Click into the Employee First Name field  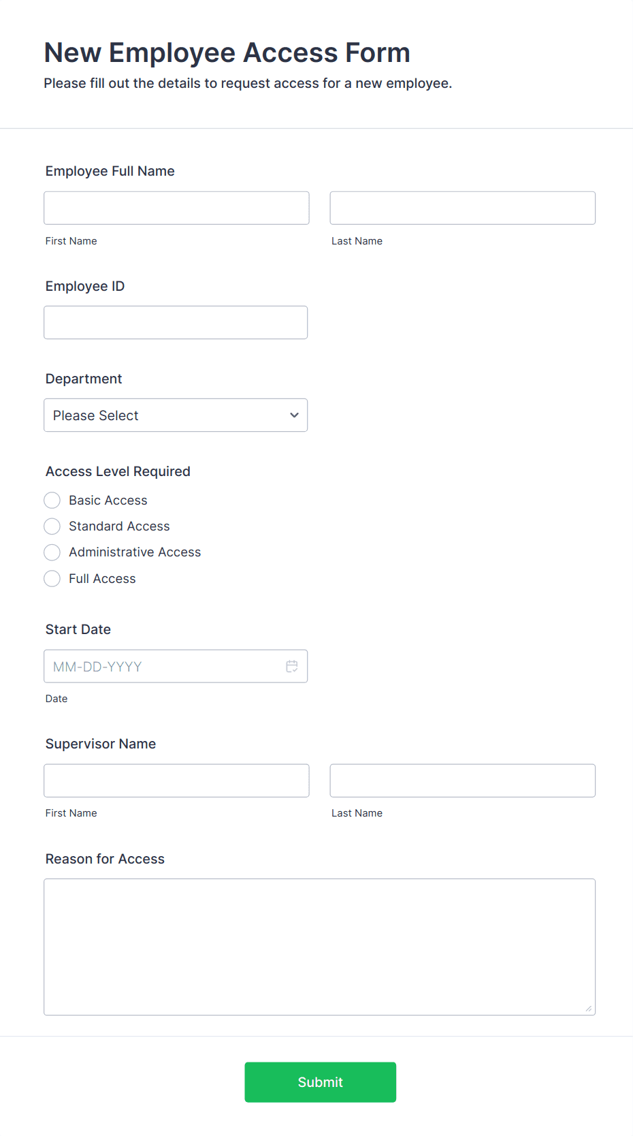coord(176,208)
